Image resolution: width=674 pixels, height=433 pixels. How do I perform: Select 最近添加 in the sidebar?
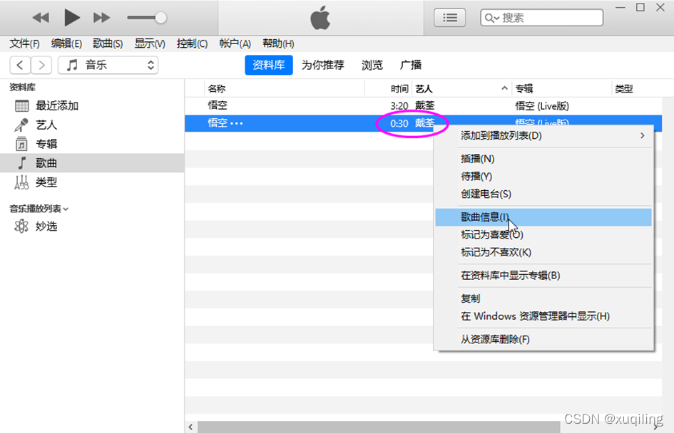(x=92, y=105)
